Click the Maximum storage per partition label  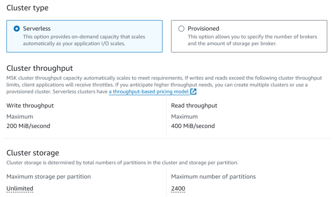48,176
